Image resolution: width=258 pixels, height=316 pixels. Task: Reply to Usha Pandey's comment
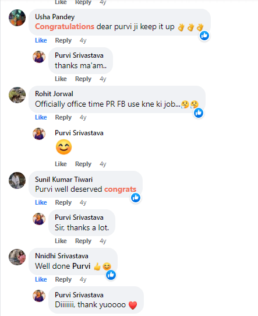[x=63, y=40]
